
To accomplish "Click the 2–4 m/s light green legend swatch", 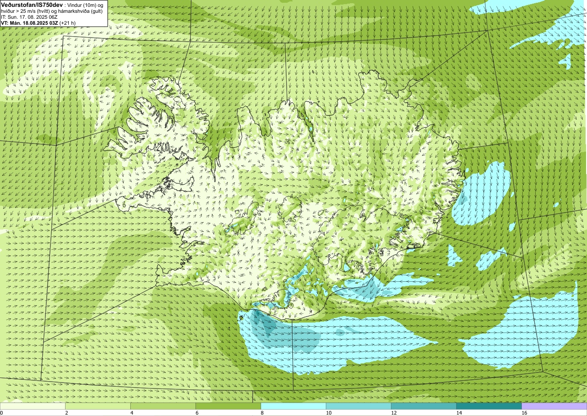I will (98, 406).
